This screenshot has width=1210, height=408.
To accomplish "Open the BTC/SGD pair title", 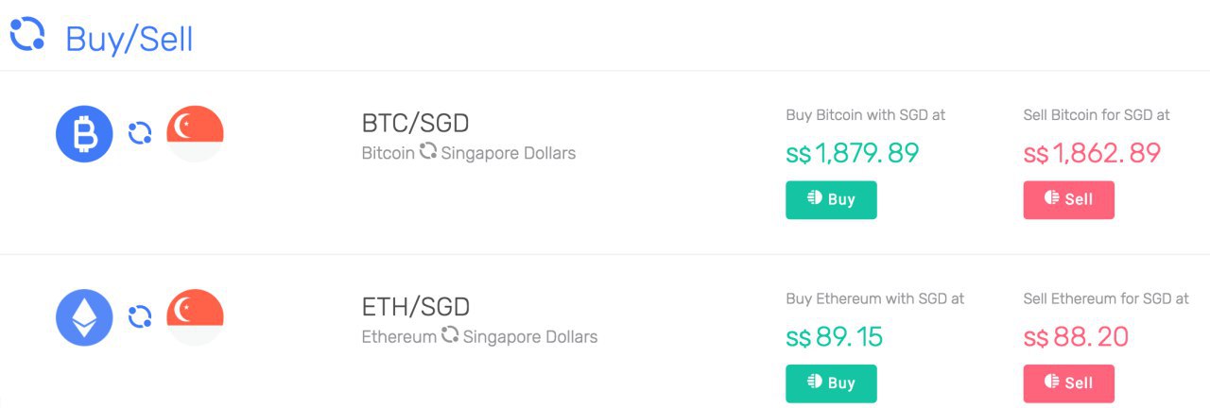I will pos(415,124).
